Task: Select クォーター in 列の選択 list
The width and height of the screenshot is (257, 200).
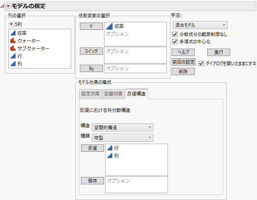Action: pyautogui.click(x=29, y=41)
